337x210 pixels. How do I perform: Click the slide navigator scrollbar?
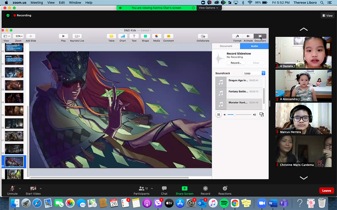(28, 141)
